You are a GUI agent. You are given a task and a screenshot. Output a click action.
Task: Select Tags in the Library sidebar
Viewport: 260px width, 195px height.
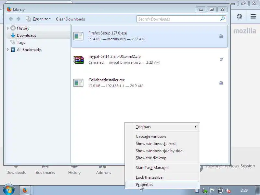coord(21,43)
